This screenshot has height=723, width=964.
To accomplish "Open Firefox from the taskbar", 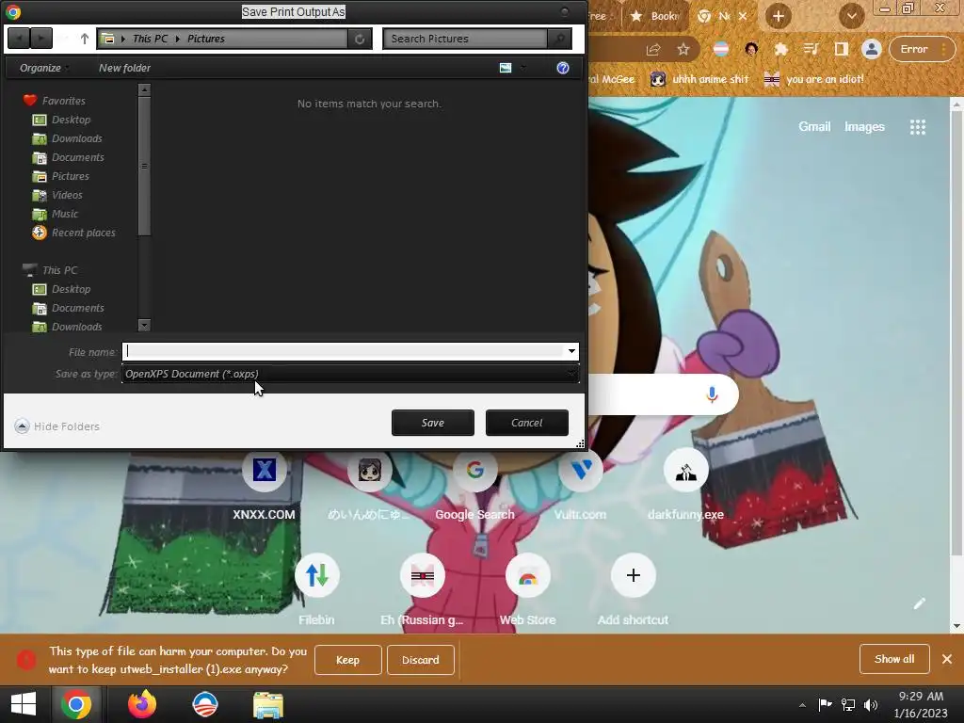I will coord(142,704).
